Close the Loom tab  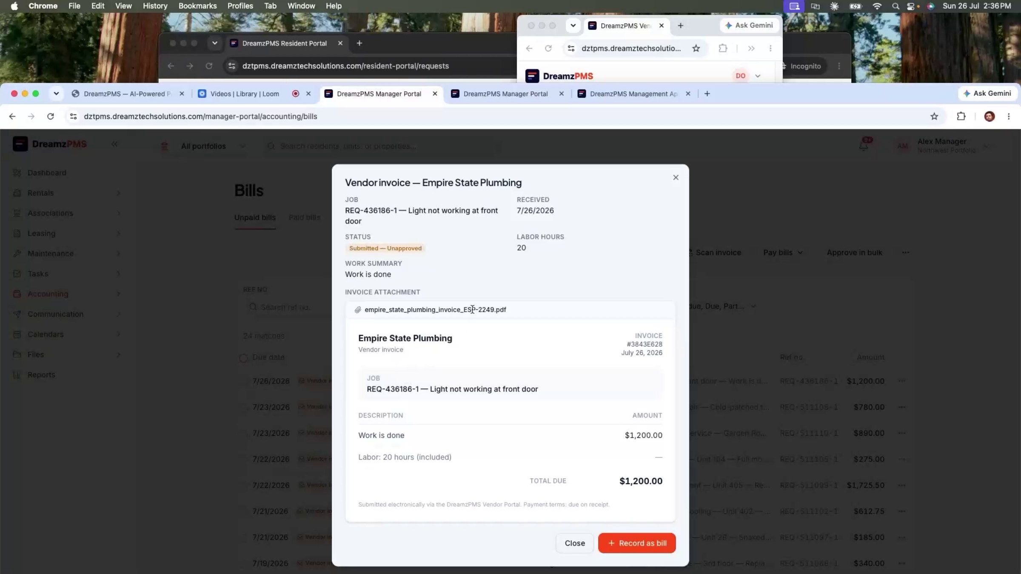click(x=308, y=94)
